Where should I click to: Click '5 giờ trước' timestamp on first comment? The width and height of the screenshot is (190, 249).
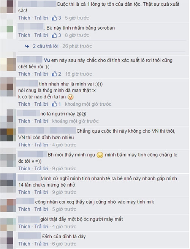click(x=77, y=18)
